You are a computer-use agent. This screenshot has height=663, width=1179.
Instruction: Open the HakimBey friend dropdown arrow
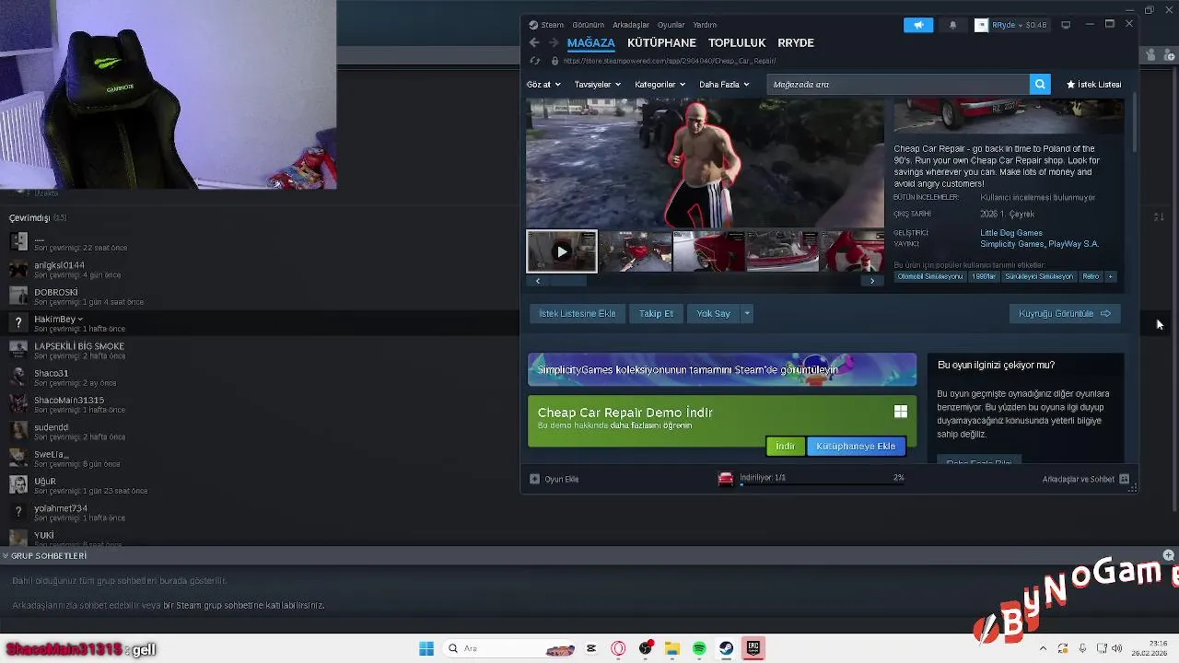[80, 320]
